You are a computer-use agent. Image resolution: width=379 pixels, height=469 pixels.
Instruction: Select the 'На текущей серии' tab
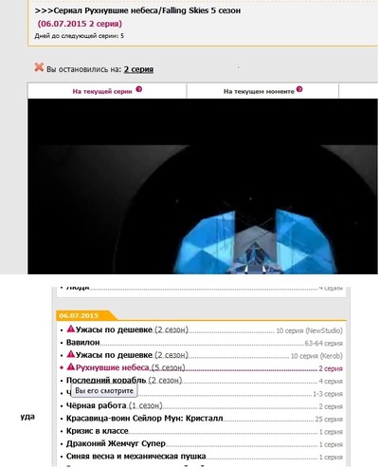(x=107, y=91)
